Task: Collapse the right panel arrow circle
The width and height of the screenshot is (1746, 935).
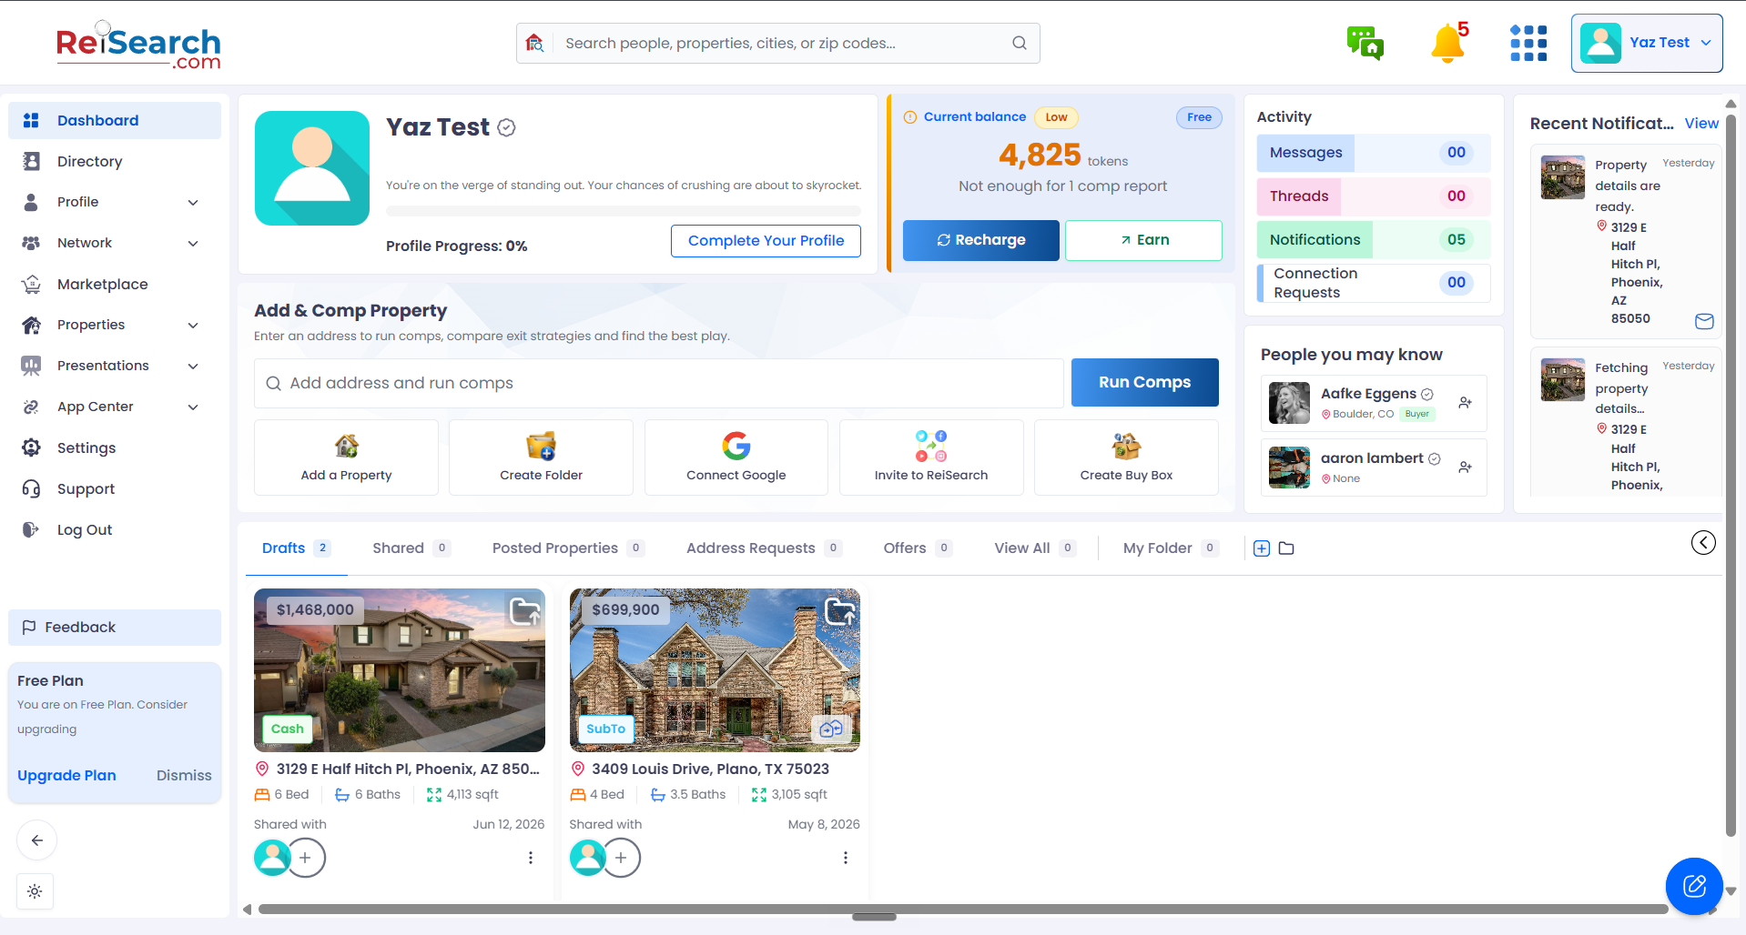Action: (1703, 543)
